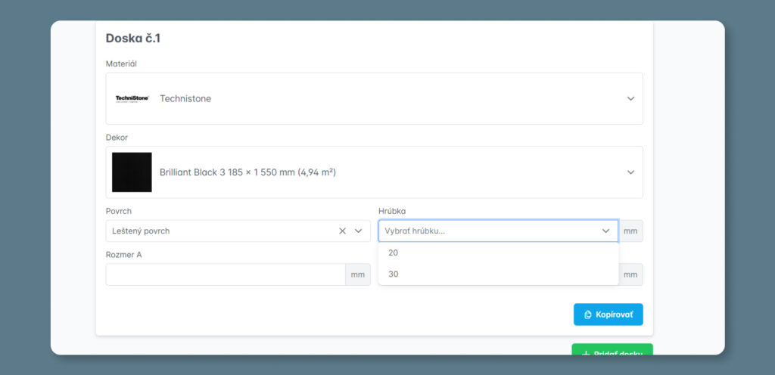Expand the Povrch dropdown chevron
This screenshot has height=375, width=775.
tap(359, 231)
